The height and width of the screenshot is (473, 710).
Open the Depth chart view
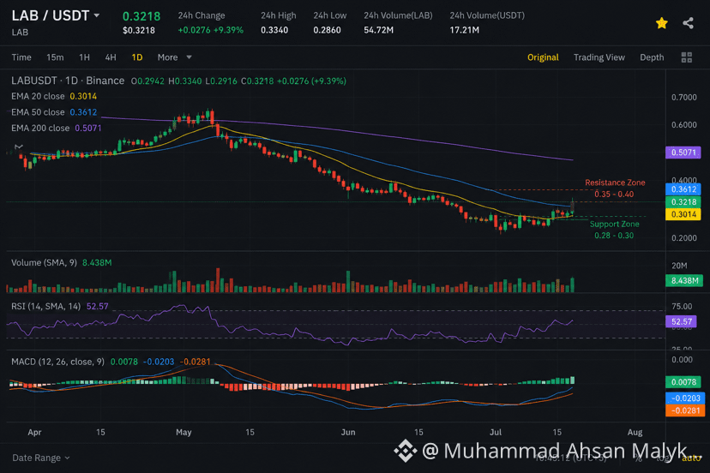[x=652, y=57]
